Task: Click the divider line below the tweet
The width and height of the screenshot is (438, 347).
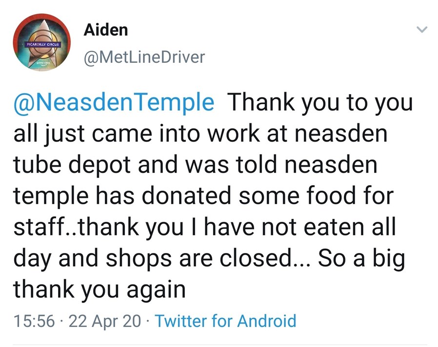Action: click(220, 345)
